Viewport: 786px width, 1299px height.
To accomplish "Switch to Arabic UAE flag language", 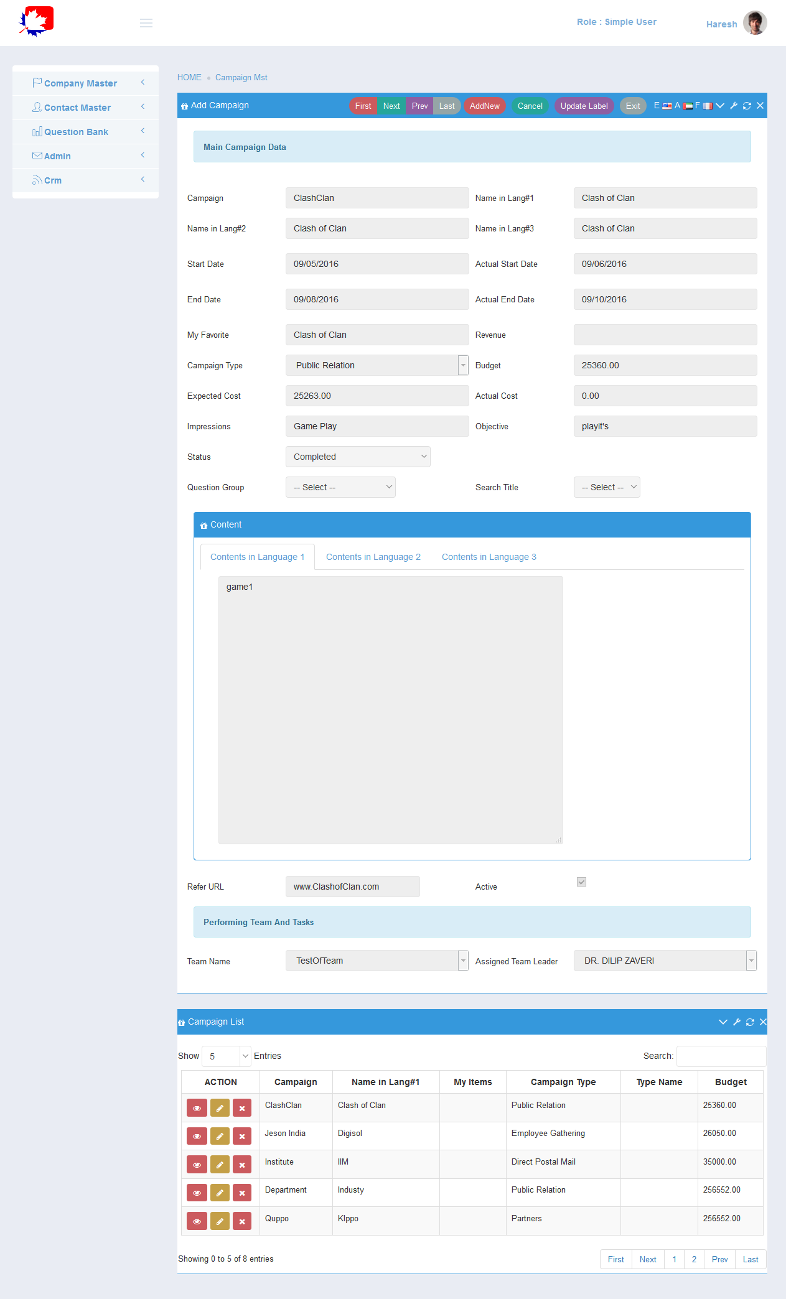I will point(688,106).
